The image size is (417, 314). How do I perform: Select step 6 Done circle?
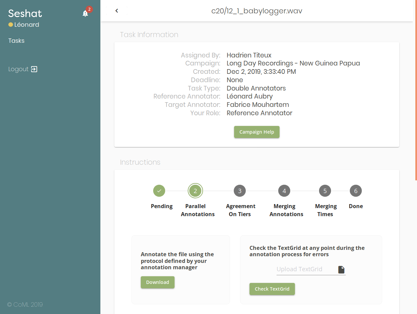click(x=356, y=191)
